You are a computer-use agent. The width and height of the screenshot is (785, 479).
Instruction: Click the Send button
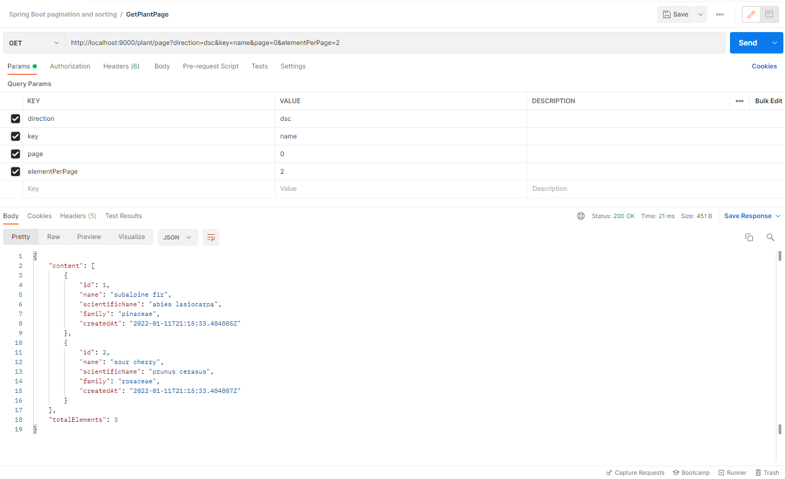[748, 42]
